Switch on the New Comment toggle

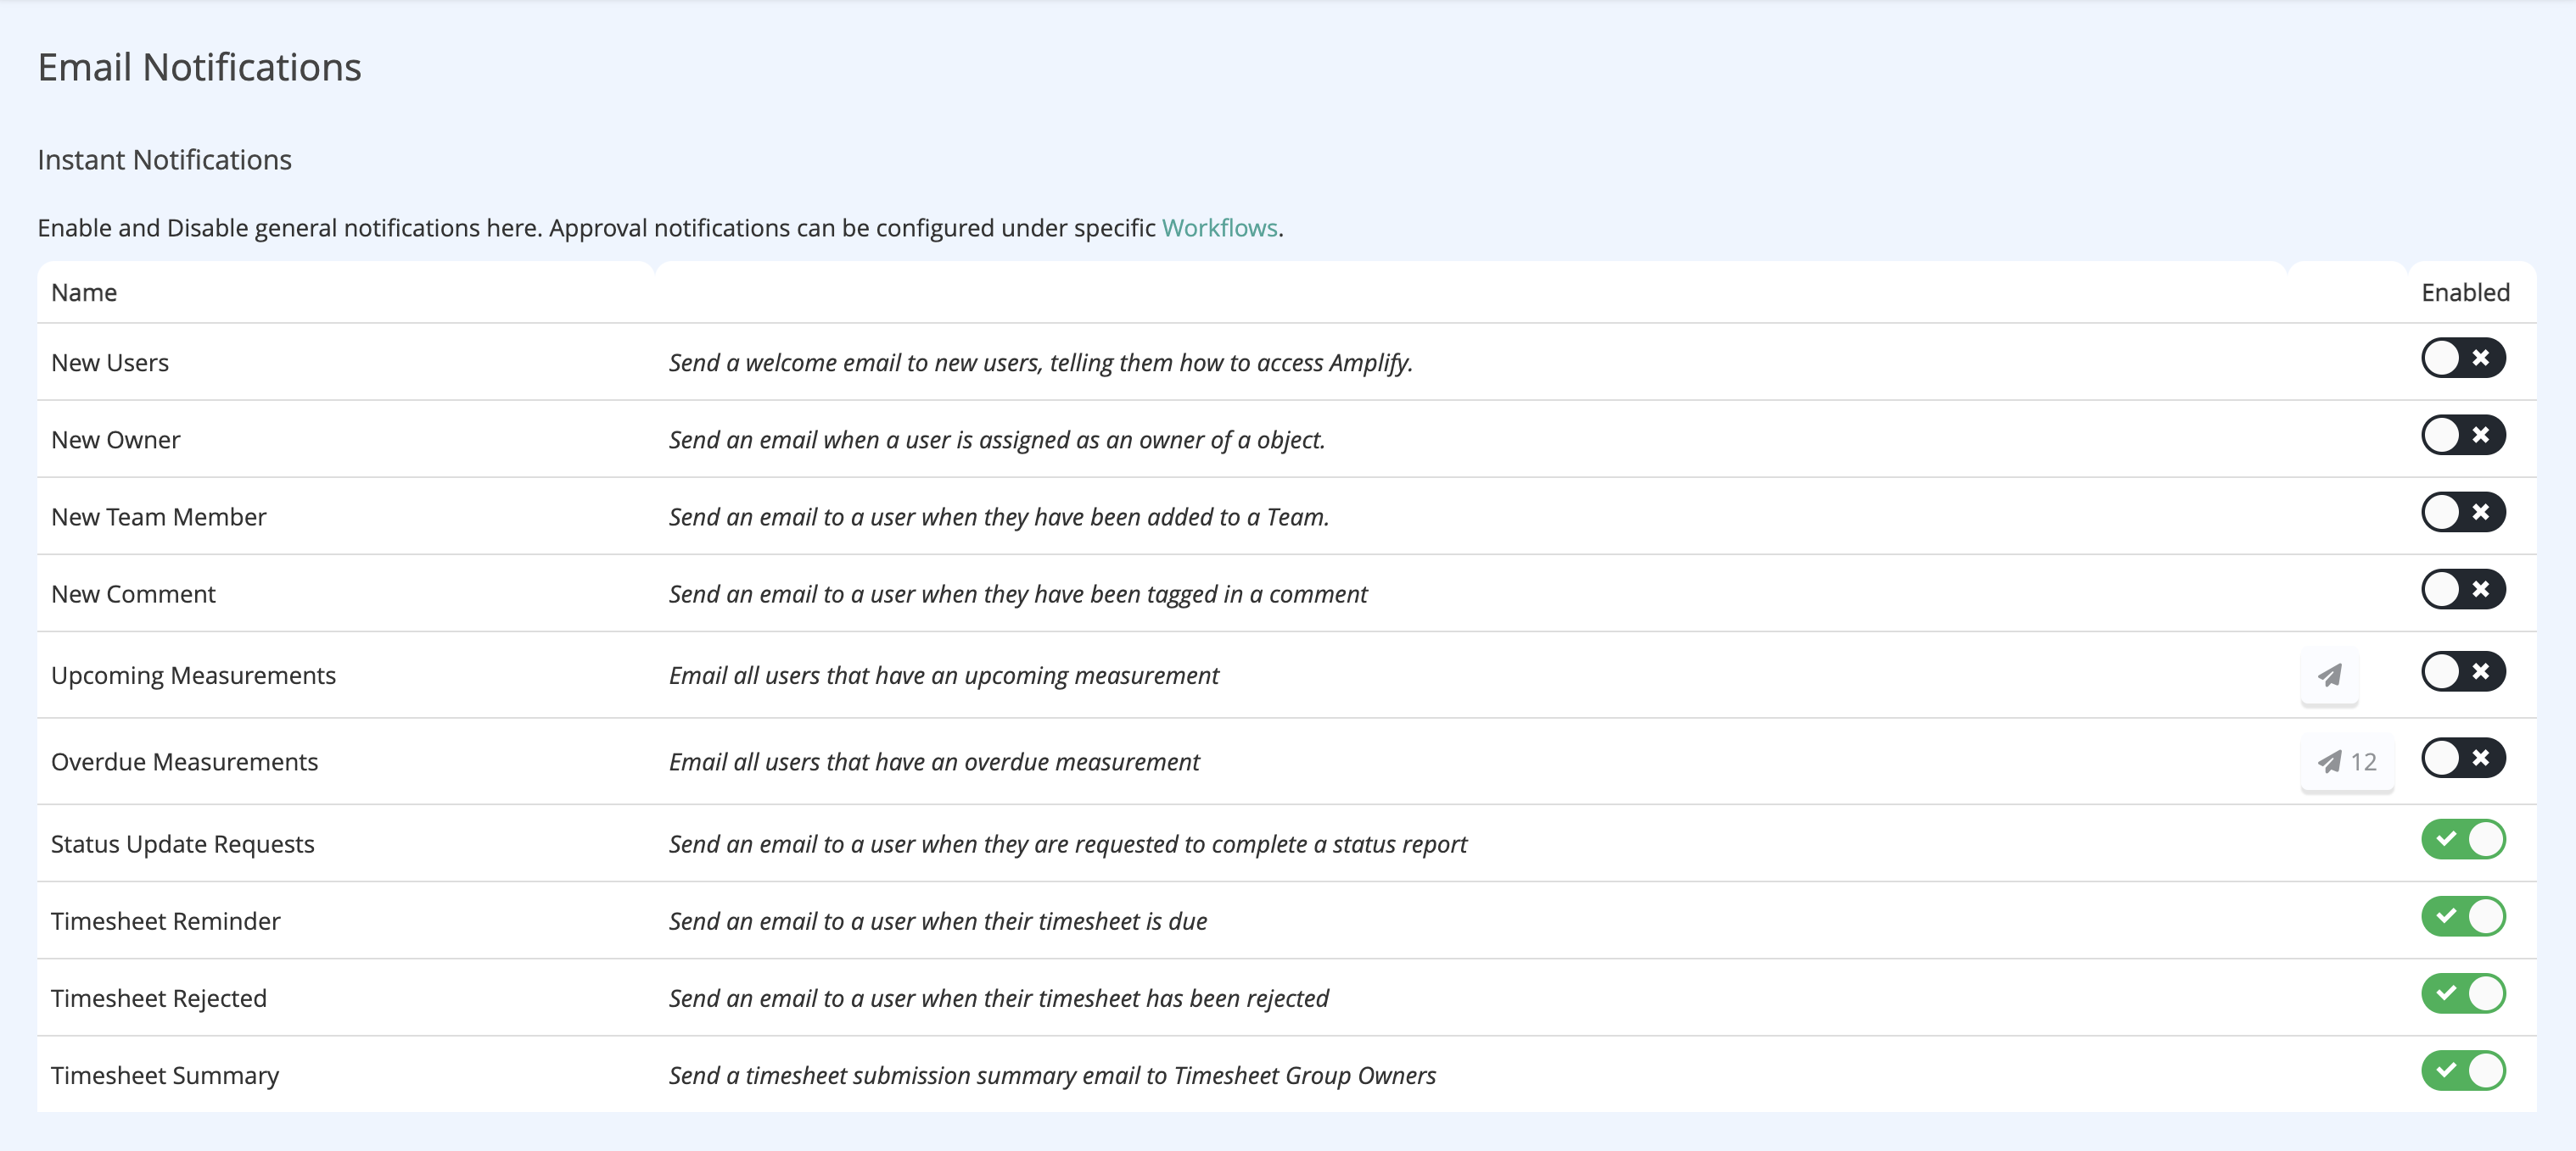click(x=2462, y=588)
